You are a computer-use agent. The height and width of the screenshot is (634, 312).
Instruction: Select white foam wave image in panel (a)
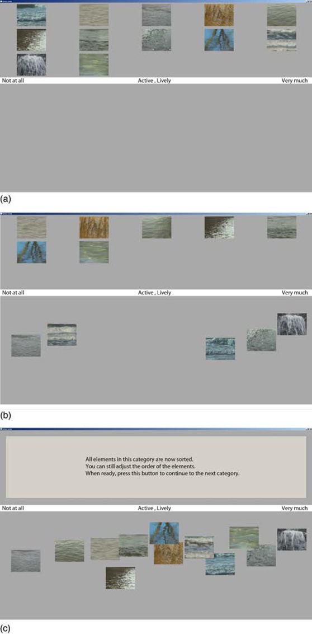pos(281,40)
